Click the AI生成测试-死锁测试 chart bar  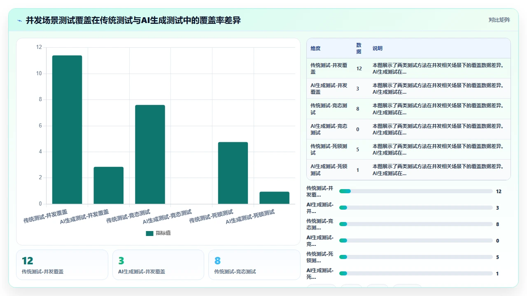(274, 198)
